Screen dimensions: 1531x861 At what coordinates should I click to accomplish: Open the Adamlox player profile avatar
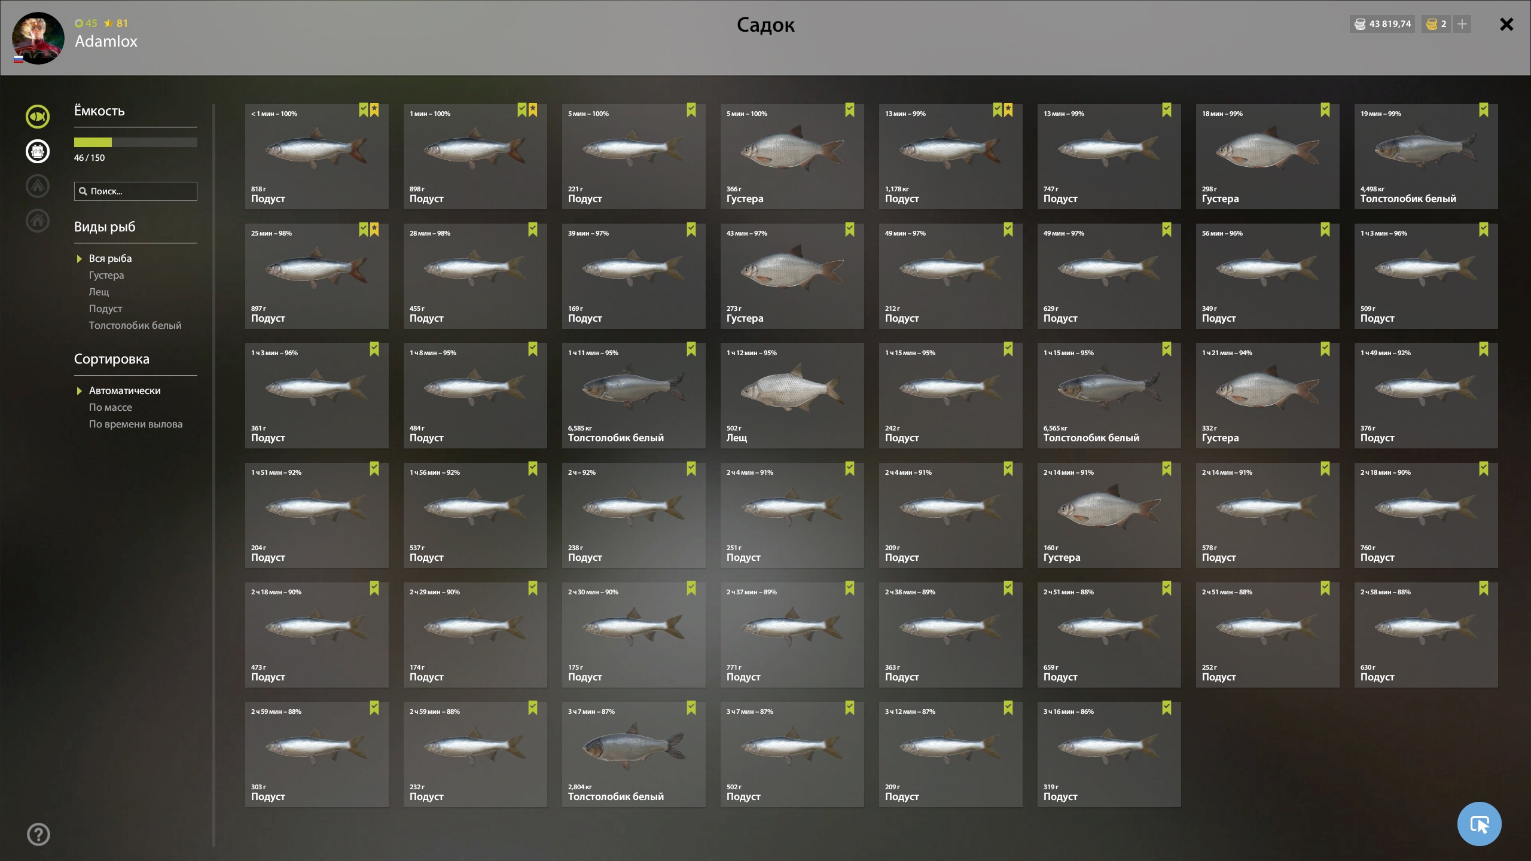[x=38, y=38]
